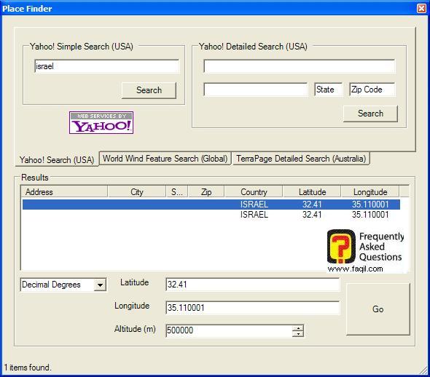
Task: Decrease altitude with spinner down arrow
Action: point(298,334)
